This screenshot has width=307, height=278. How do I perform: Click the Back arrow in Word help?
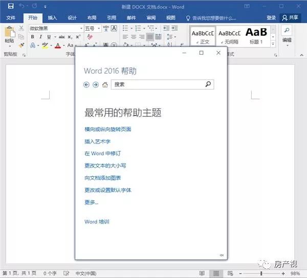(86, 85)
